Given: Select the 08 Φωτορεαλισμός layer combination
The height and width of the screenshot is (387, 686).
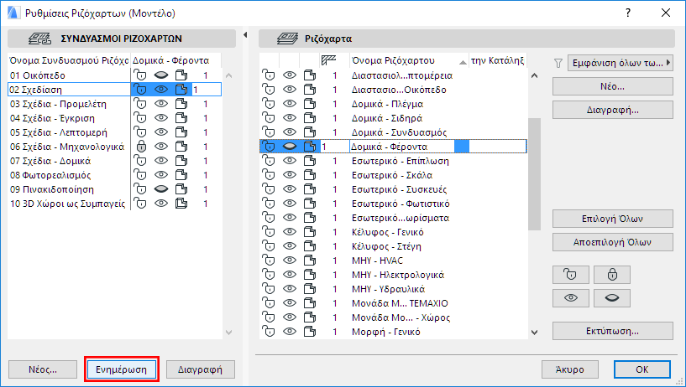Looking at the screenshot, I should click(x=50, y=175).
